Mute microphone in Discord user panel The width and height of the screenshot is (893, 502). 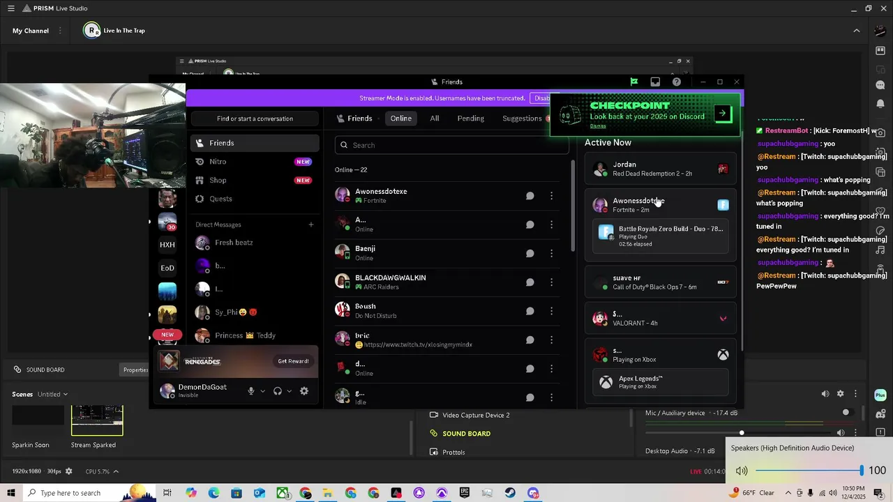tap(251, 391)
